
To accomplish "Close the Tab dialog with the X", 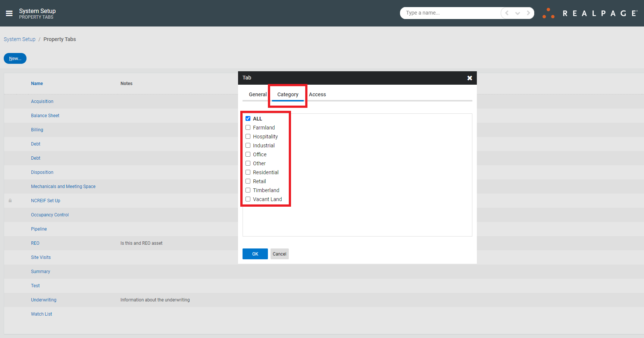I will [470, 78].
